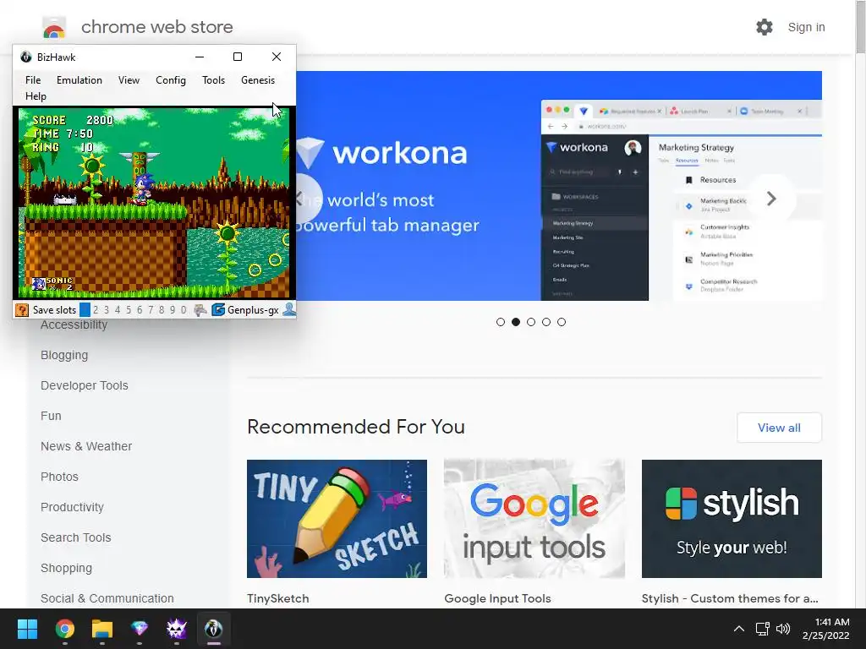866x649 pixels.
Task: Click the Chrome Web Store rainbow logo
Action: point(54,28)
